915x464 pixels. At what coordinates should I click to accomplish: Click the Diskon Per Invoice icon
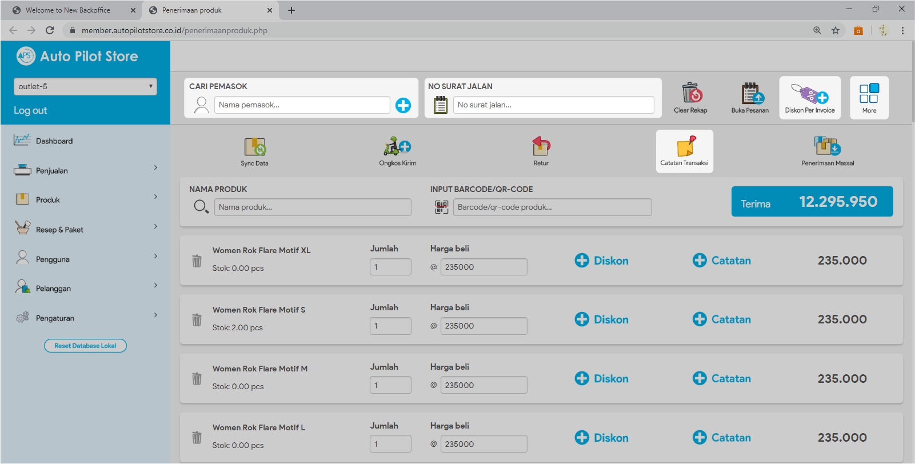(809, 93)
